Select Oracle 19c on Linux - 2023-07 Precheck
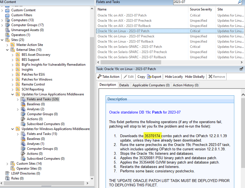 (170, 36)
